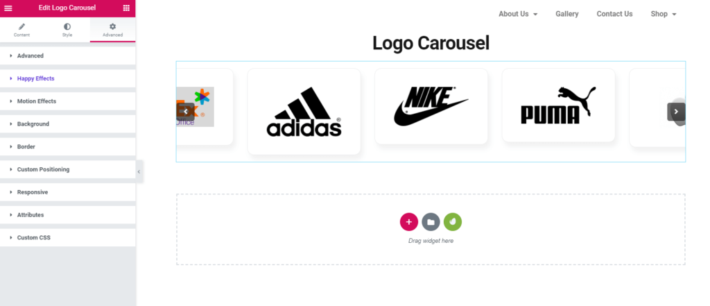Click the add new section plus button
Image resolution: width=710 pixels, height=306 pixels.
click(x=408, y=222)
